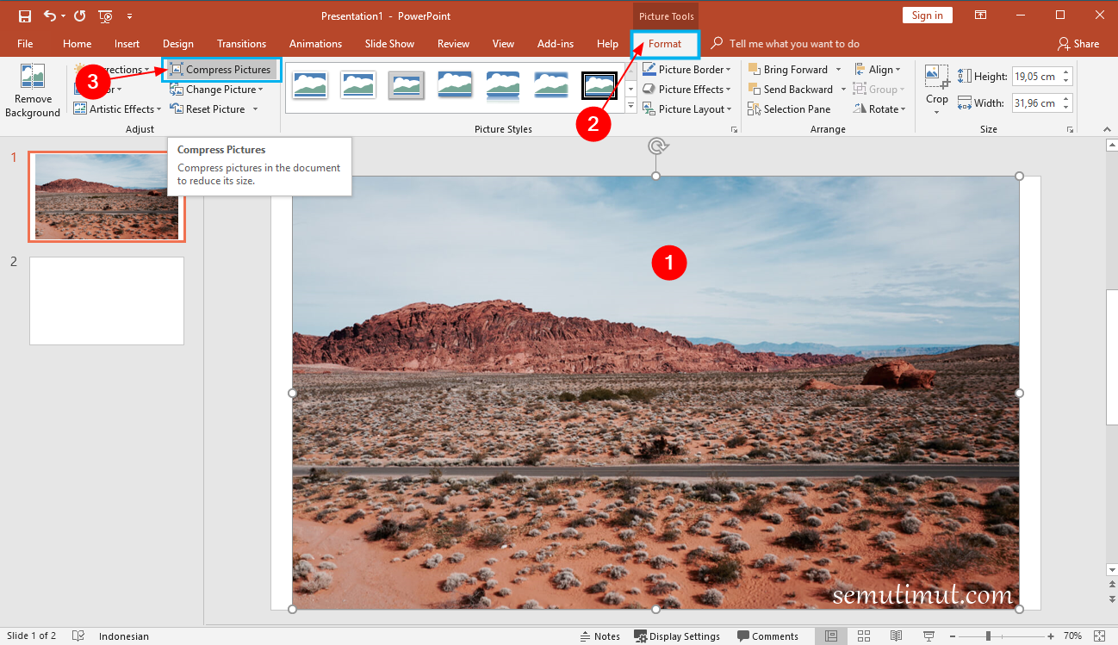
Task: Expand the Reset Picture arrow
Action: click(256, 109)
